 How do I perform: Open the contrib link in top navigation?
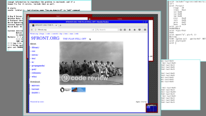tap(55, 34)
